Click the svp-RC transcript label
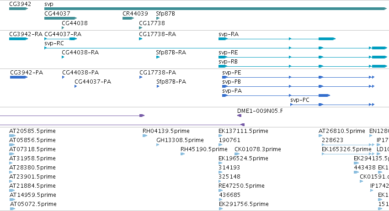 [x=54, y=43]
